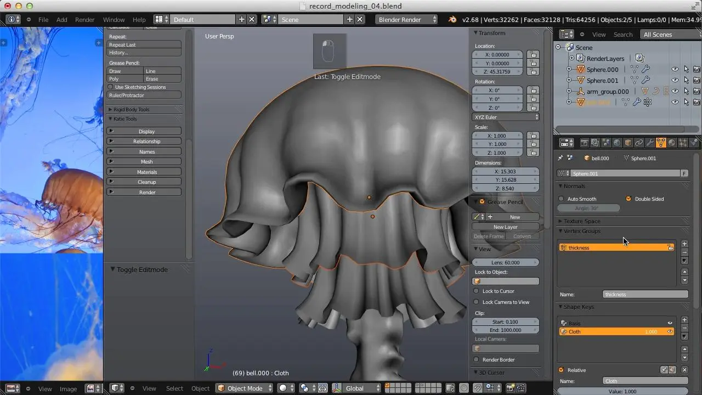Enable Lock Camera to View checkbox
The height and width of the screenshot is (395, 702).
coord(477,302)
